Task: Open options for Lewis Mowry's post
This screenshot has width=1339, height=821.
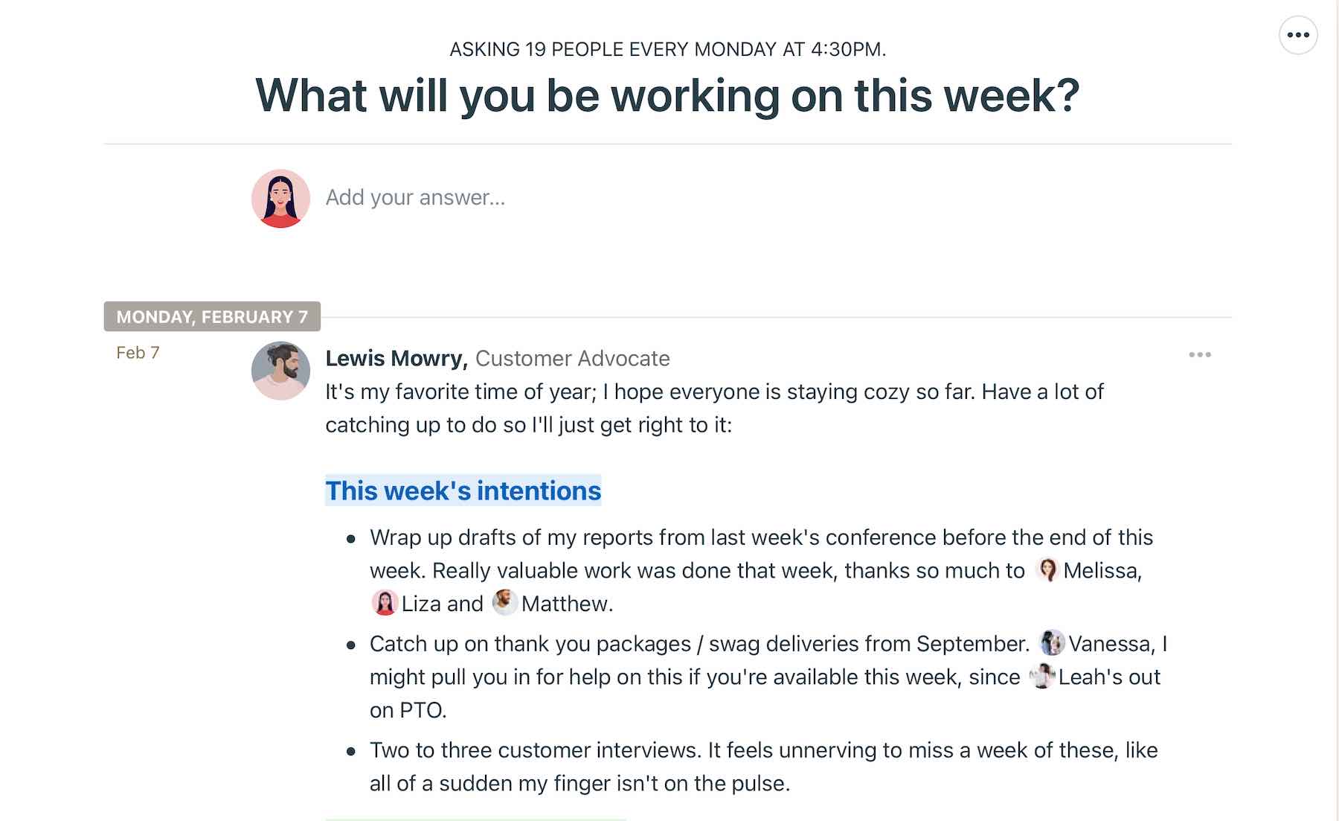Action: click(x=1199, y=355)
